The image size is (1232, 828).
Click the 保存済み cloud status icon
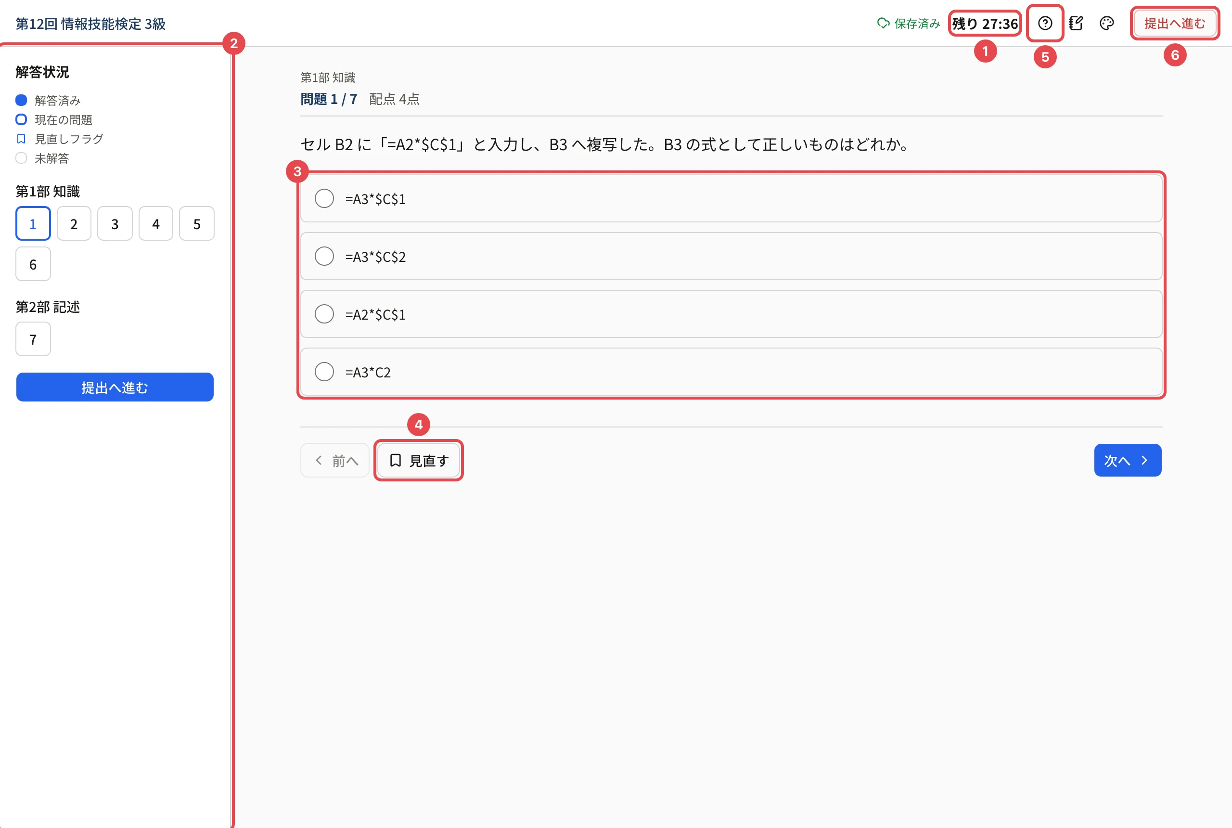tap(883, 23)
